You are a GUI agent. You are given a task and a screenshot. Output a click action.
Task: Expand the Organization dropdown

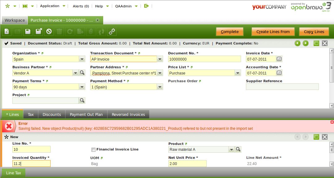(82, 59)
